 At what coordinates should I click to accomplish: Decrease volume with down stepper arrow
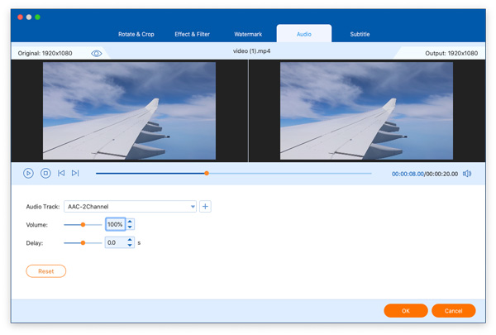(x=130, y=227)
